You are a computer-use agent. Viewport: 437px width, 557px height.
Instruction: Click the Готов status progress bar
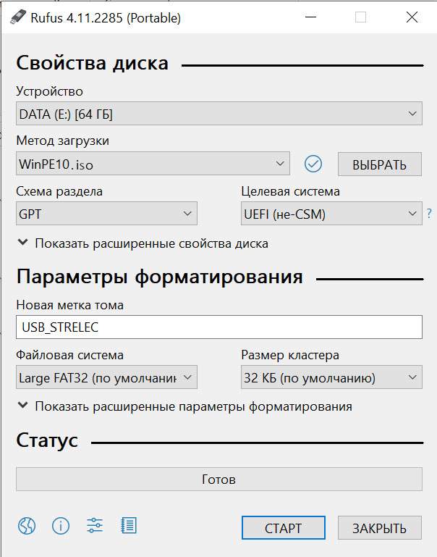[x=218, y=479]
